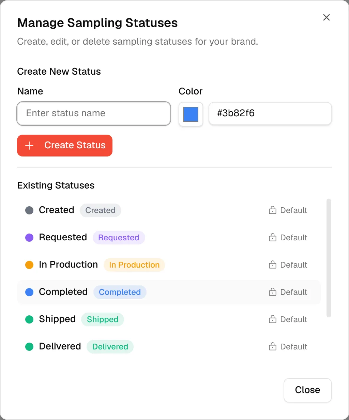Click the plus icon in Create Status
349x420 pixels.
(30, 146)
